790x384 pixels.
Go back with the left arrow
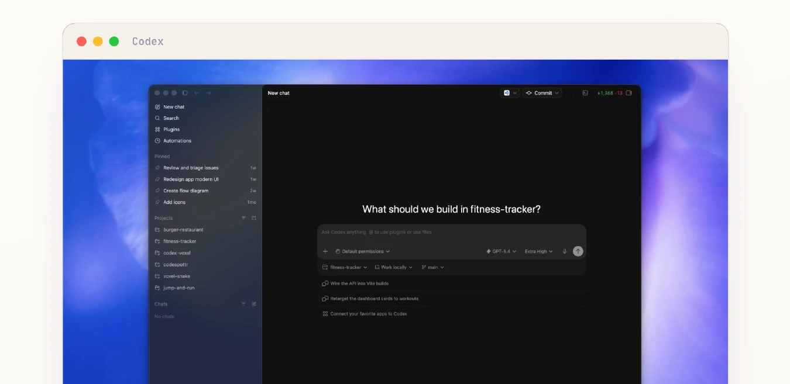[197, 93]
